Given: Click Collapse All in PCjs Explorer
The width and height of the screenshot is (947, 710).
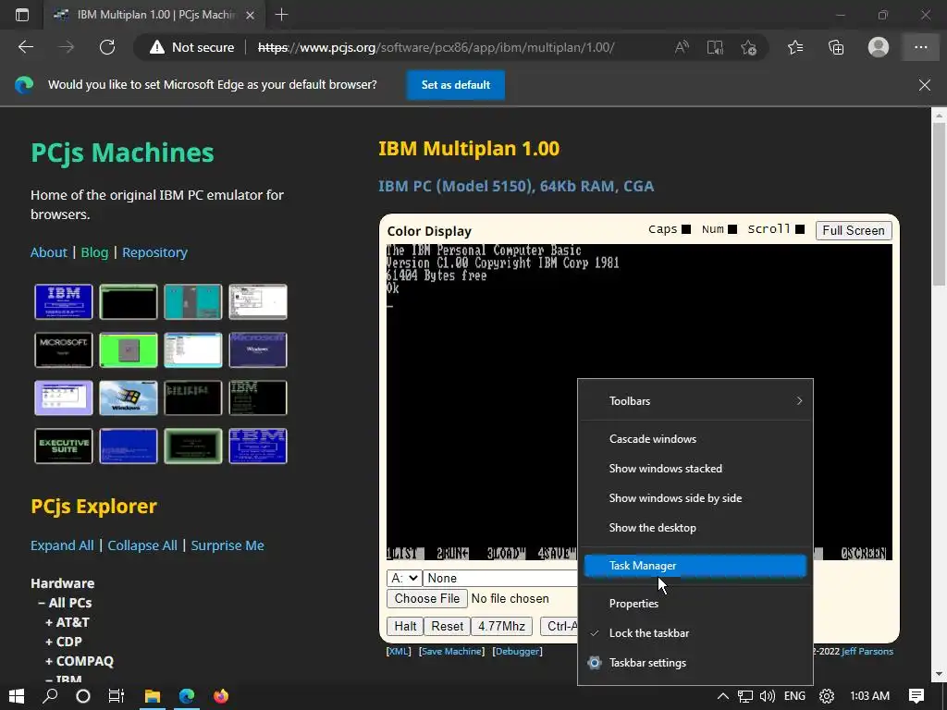Looking at the screenshot, I should click(x=142, y=545).
